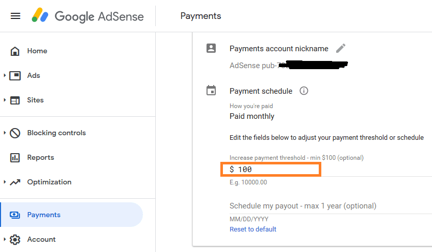Click the Payments account nickname heading
Viewport: 432px width, 252px height.
click(x=279, y=49)
